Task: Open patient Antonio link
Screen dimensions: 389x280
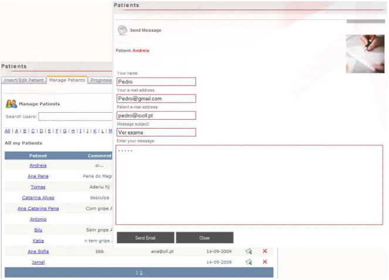Action: 38,219
